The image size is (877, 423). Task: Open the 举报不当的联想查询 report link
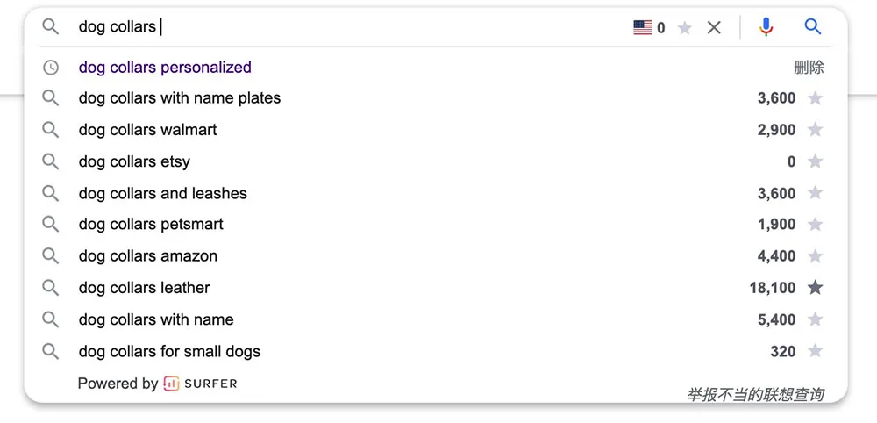[x=755, y=394]
